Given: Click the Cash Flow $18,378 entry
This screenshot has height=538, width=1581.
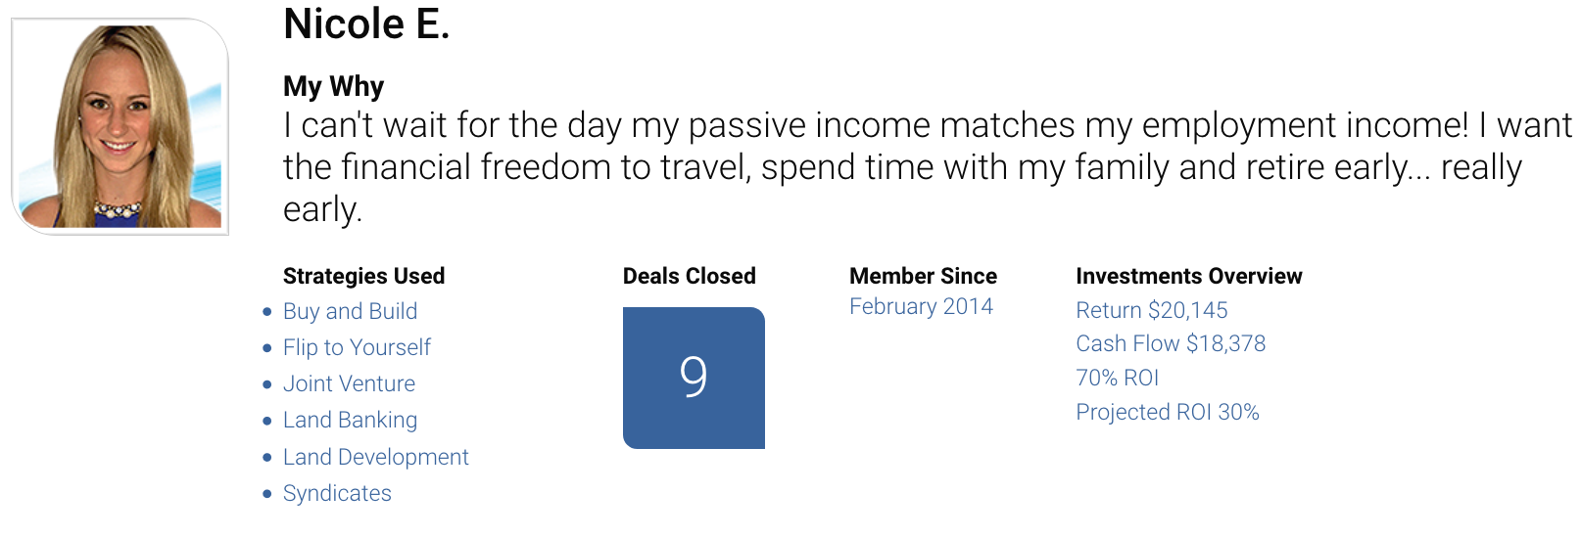Looking at the screenshot, I should click(1171, 343).
